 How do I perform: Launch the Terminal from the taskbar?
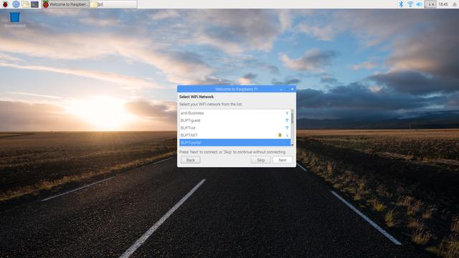click(34, 4)
